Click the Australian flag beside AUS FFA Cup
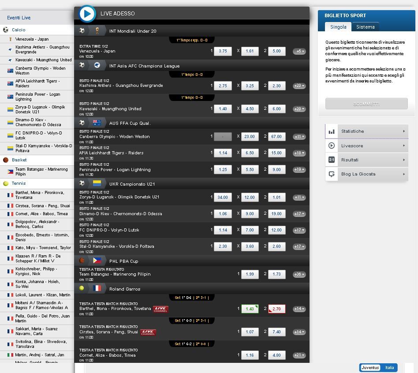The height and width of the screenshot is (373, 418). [x=97, y=123]
